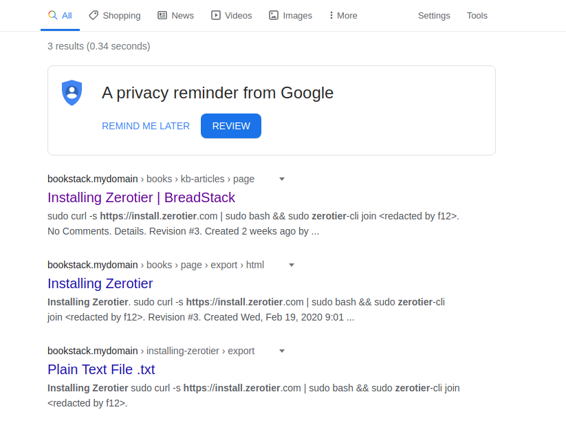Screen dimensions: 566x445
Task: Open the dropdown arrow beside the export html result
Action: [291, 264]
